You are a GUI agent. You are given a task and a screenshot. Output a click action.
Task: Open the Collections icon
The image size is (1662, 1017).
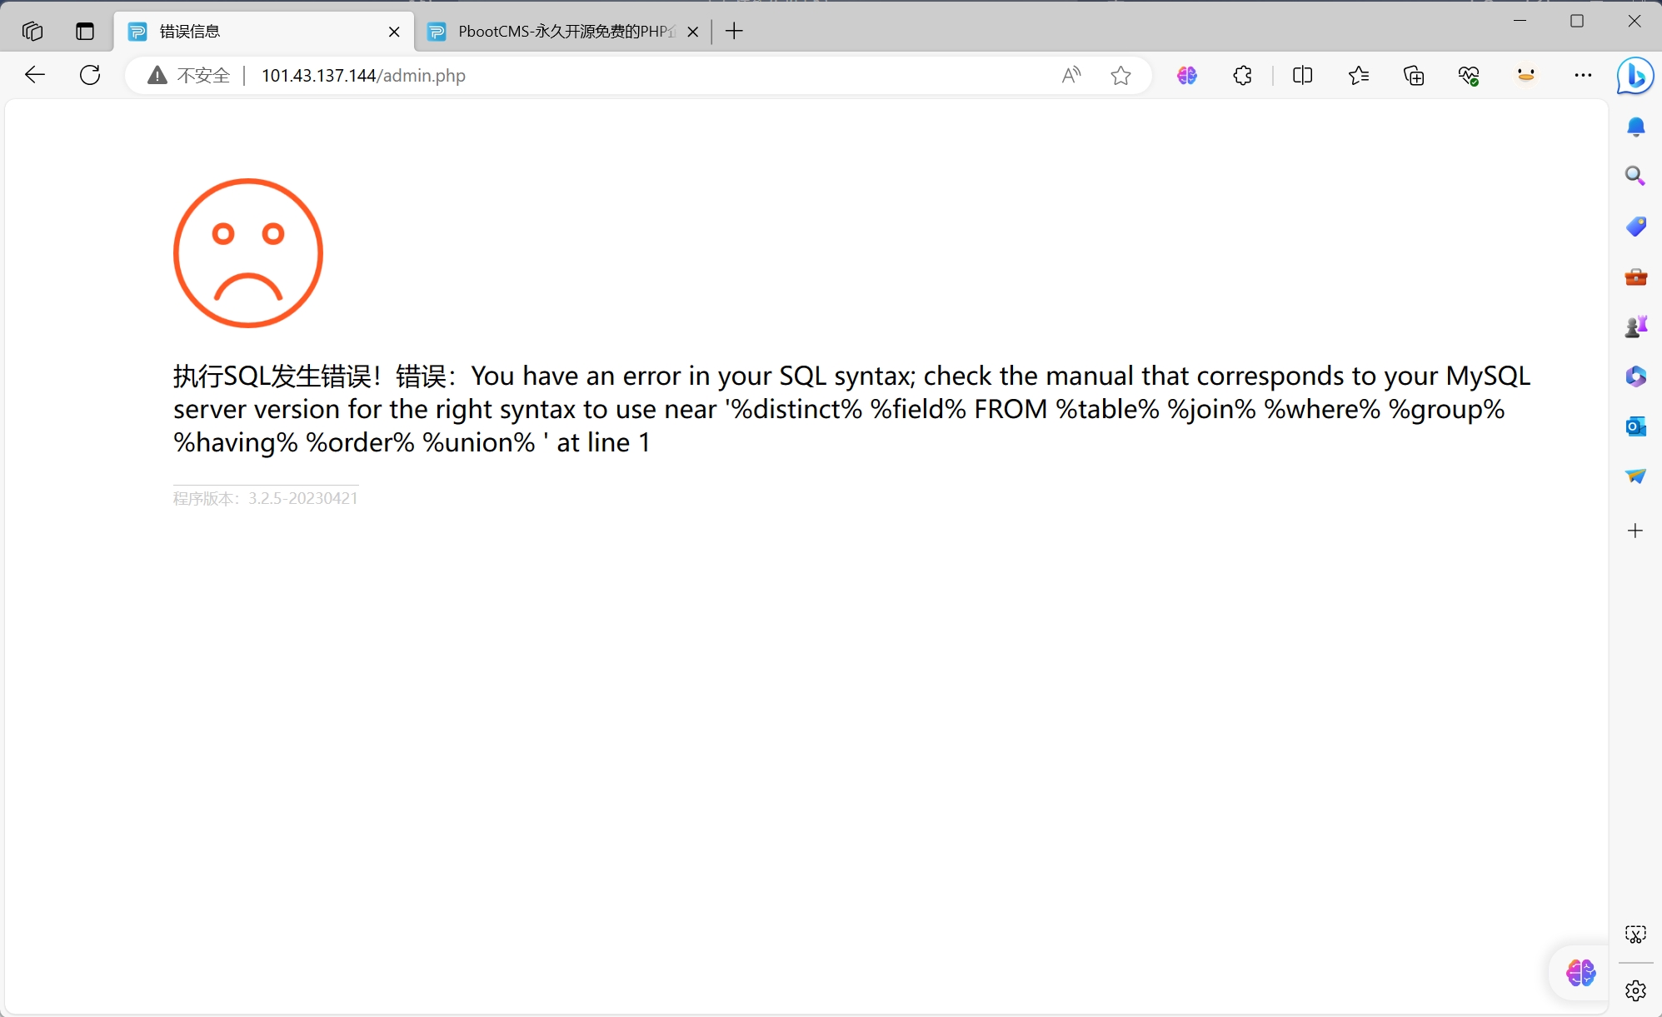1414,75
